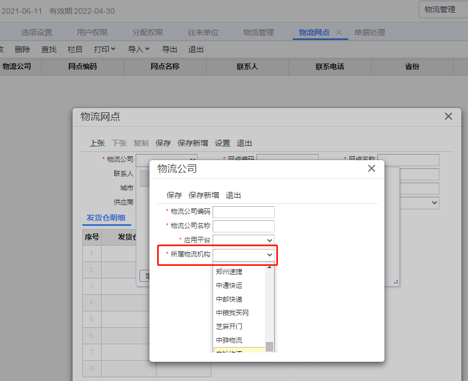468x381 pixels.
Task: Click the 物流公司名称 input field
Action: coord(243,226)
